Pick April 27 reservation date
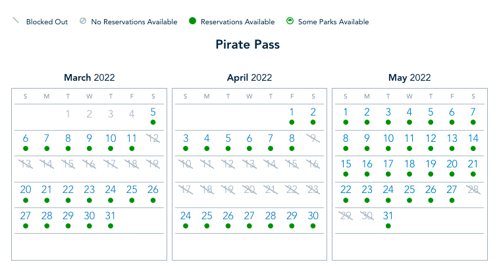The height and width of the screenshot is (279, 499). click(x=249, y=215)
